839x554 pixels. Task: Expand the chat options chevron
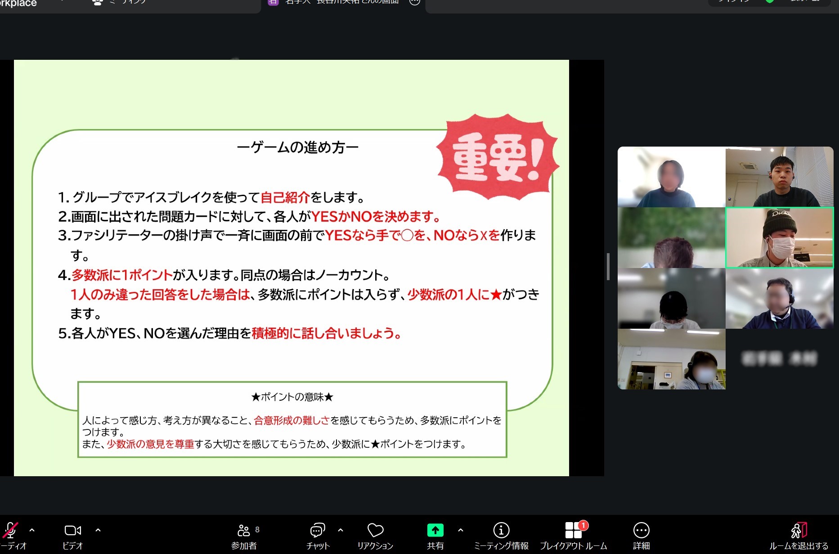click(x=341, y=530)
